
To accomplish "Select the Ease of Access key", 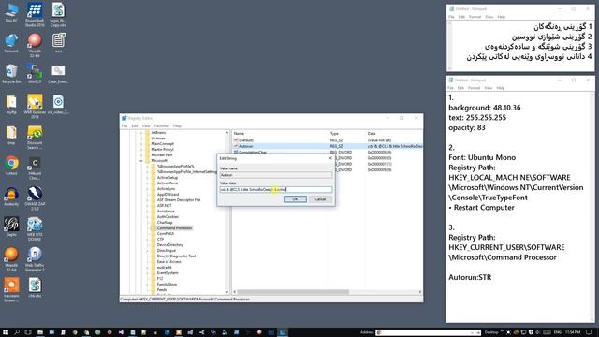I will 168,262.
